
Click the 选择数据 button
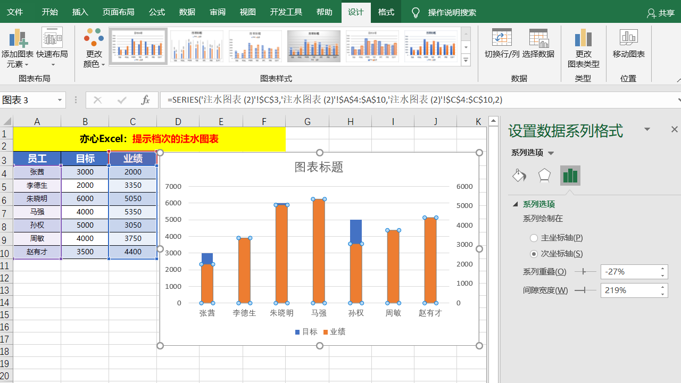coord(538,44)
